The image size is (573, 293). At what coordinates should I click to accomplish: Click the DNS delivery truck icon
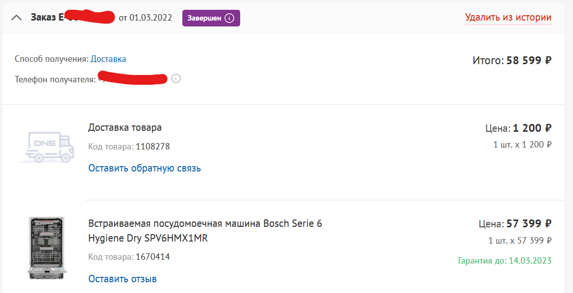click(47, 147)
